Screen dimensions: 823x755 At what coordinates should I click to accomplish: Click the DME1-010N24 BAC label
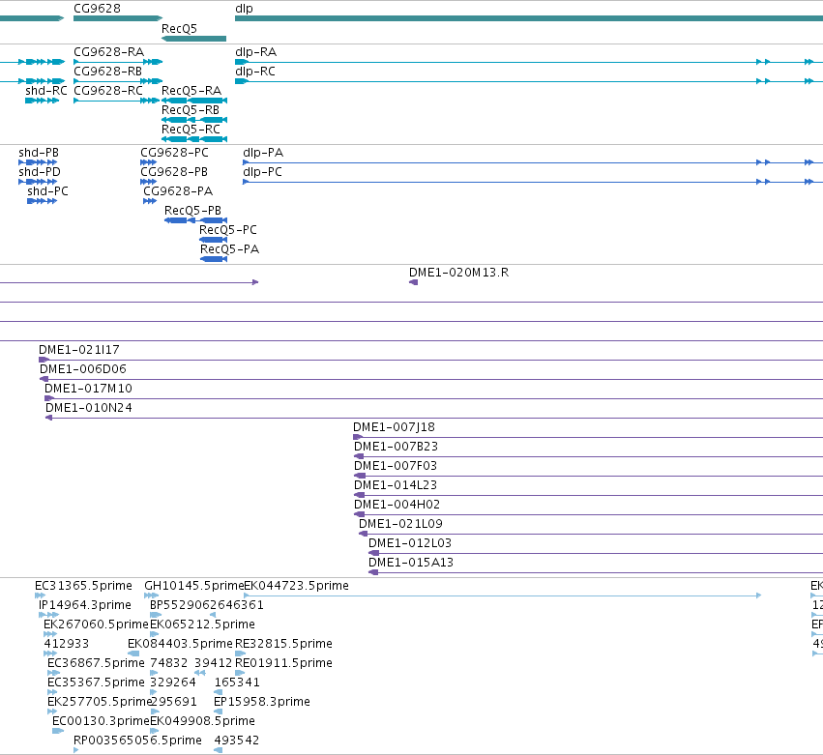[x=89, y=408]
